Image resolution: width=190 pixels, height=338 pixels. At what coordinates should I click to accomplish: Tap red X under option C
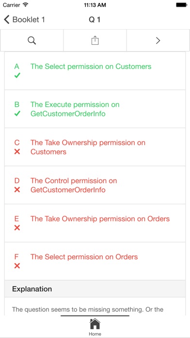point(17,152)
